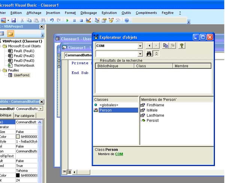Click the Undo arrow icon

coord(52,20)
